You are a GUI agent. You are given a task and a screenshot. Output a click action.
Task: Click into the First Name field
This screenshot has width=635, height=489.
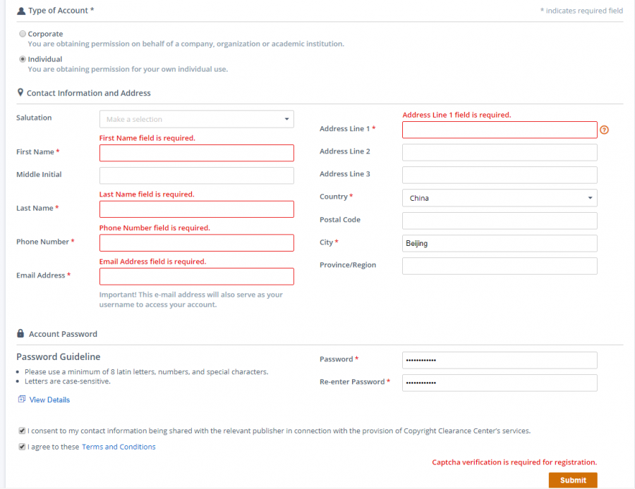click(196, 153)
